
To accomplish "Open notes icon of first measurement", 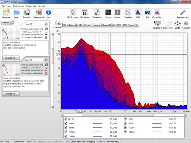I will pyautogui.click(x=46, y=37).
